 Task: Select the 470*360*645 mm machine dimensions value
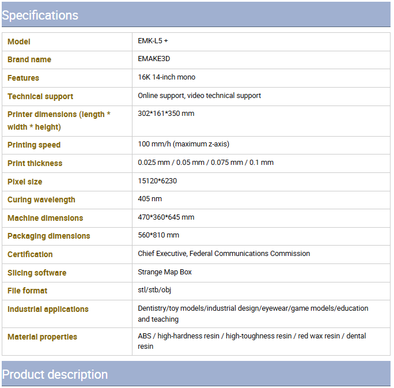pyautogui.click(x=166, y=217)
